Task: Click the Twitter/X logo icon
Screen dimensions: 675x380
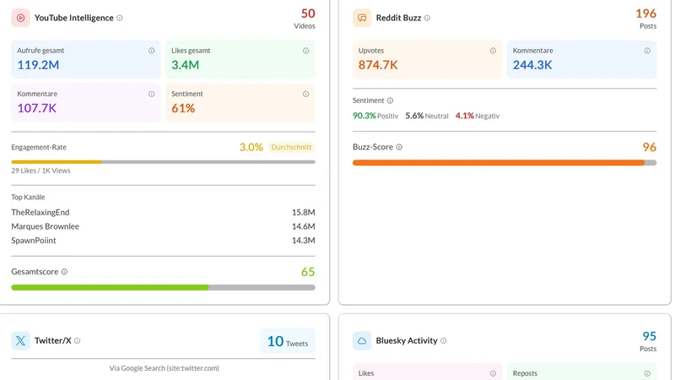Action: pyautogui.click(x=20, y=341)
